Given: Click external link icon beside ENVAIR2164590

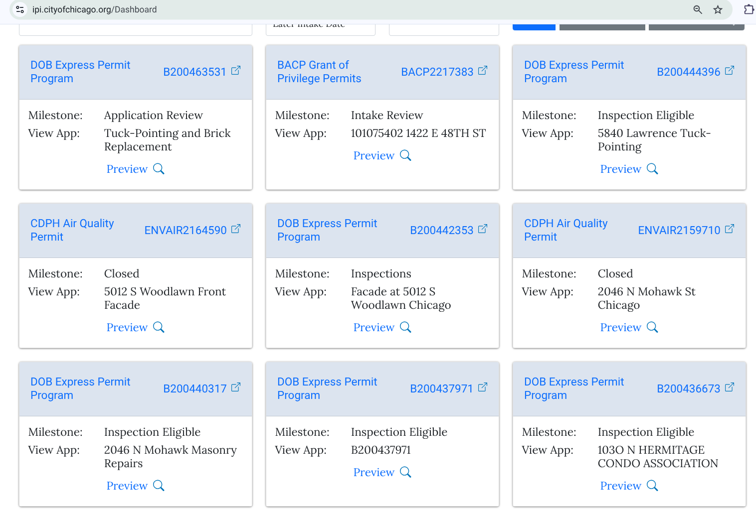Looking at the screenshot, I should tap(236, 229).
